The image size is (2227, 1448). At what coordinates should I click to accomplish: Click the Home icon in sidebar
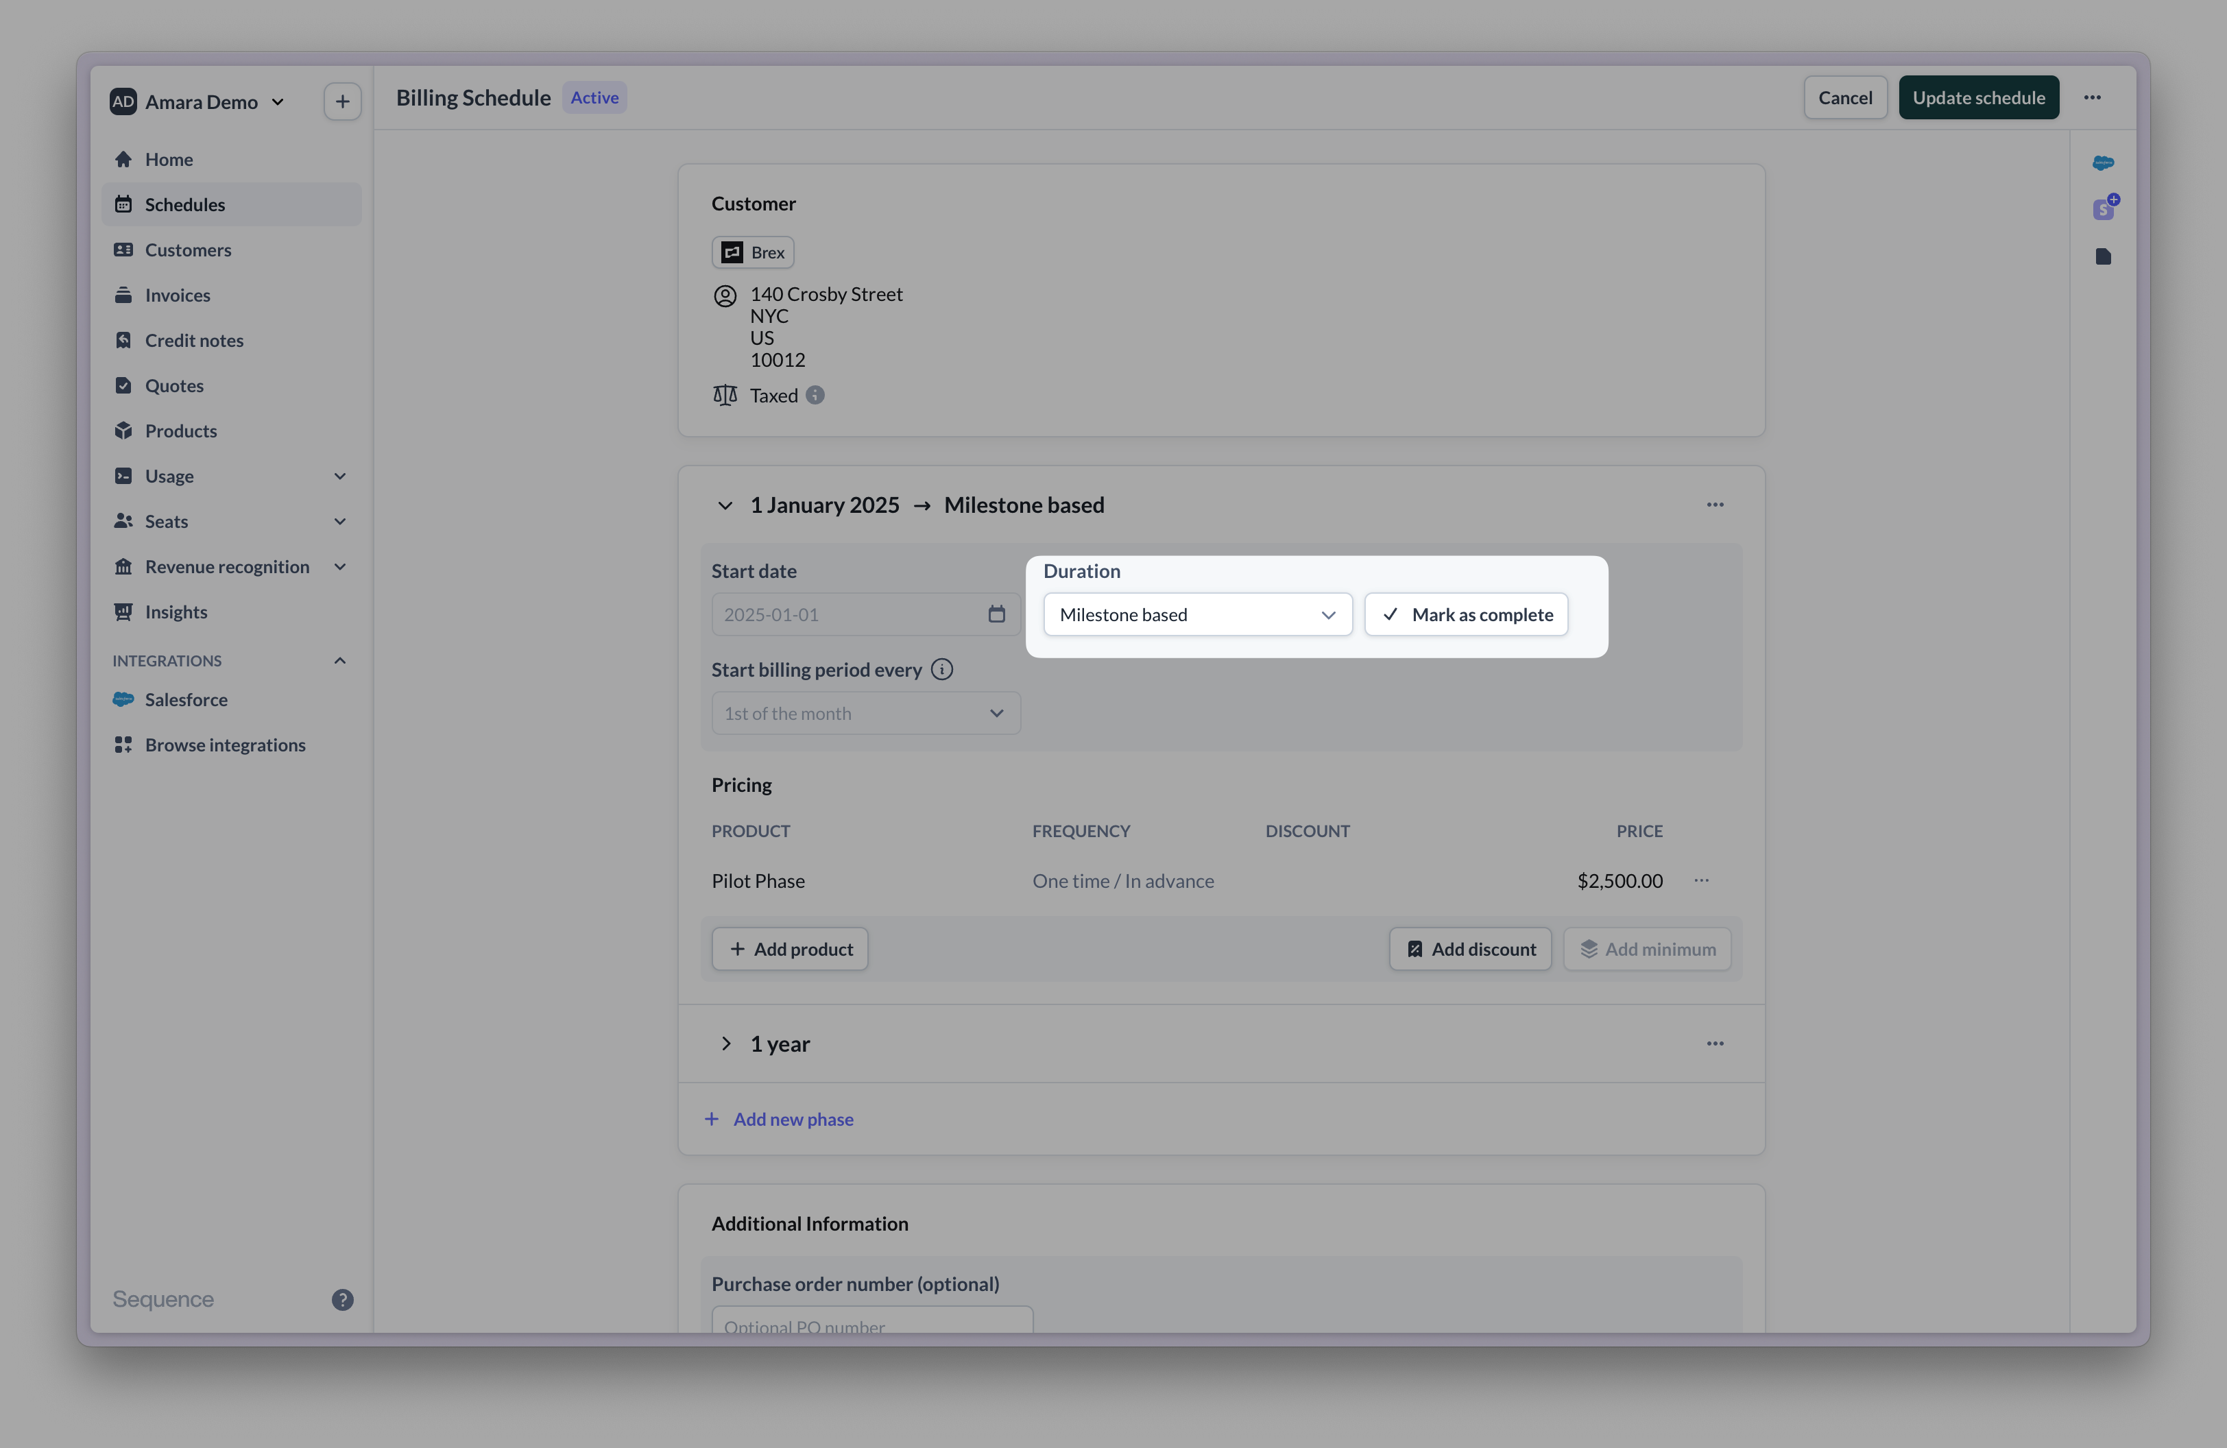tap(123, 159)
